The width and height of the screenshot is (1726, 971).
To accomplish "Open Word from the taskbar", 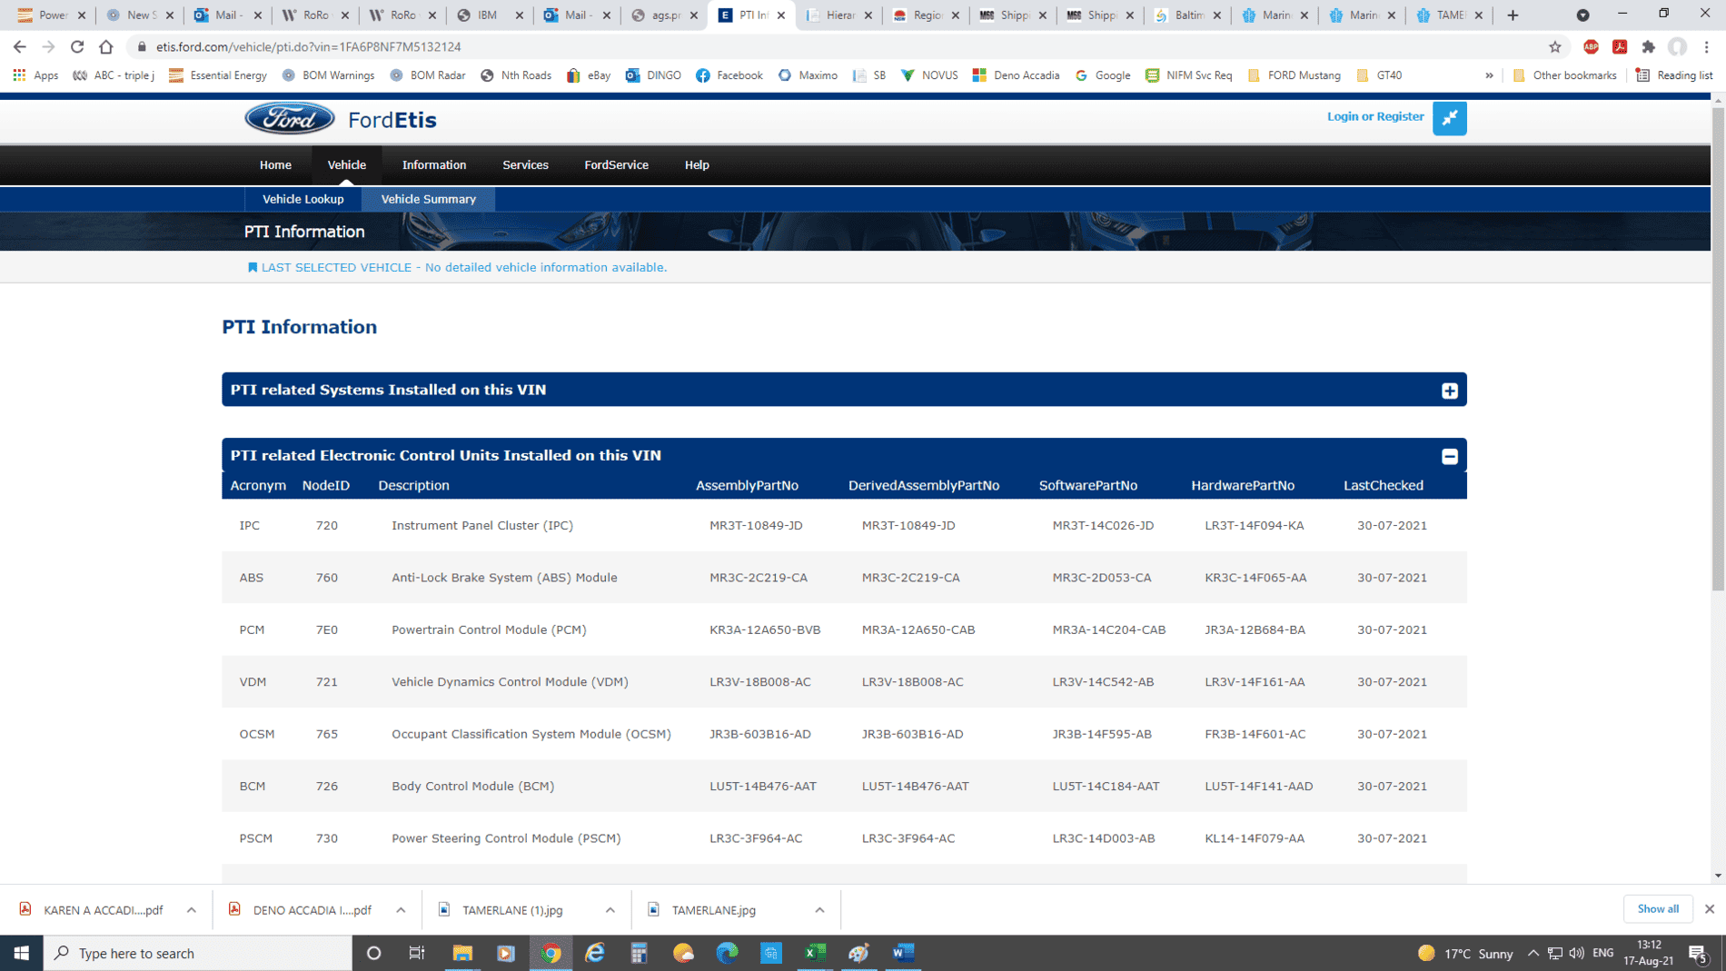I will point(903,953).
